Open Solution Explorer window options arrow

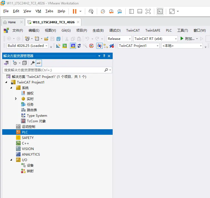[99, 56]
